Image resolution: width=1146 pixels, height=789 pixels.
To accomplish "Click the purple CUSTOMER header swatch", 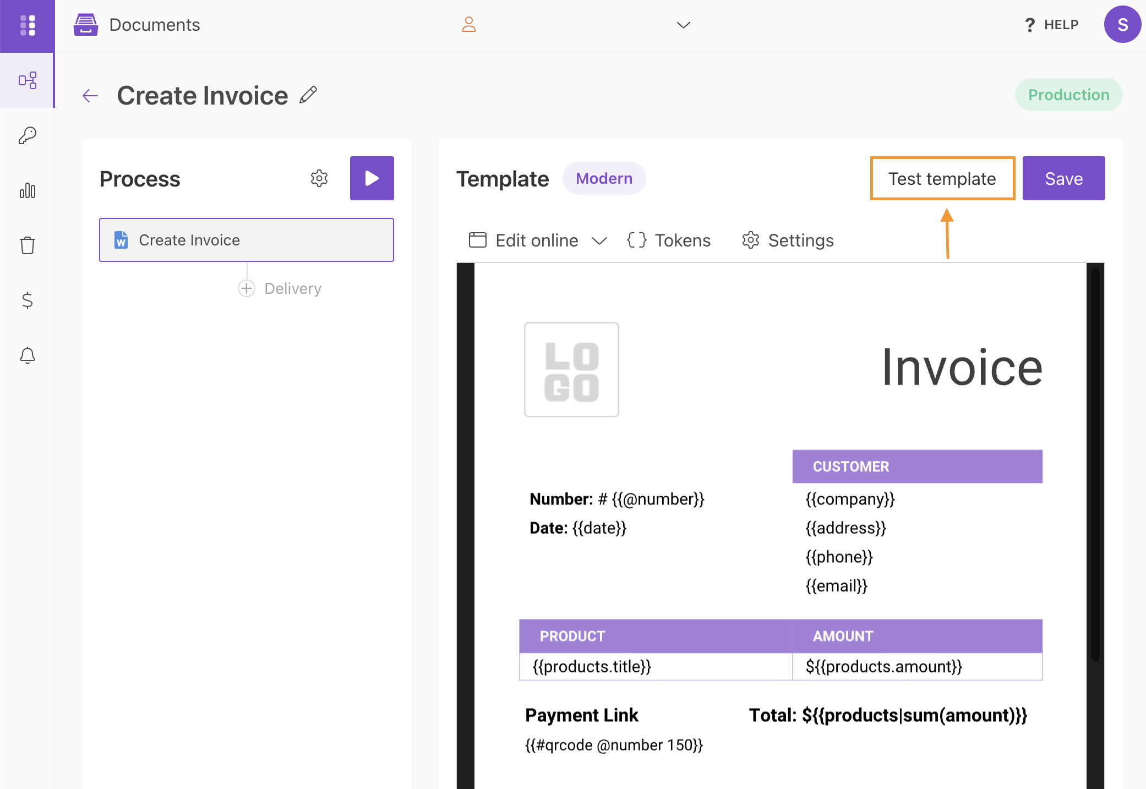I will (916, 466).
